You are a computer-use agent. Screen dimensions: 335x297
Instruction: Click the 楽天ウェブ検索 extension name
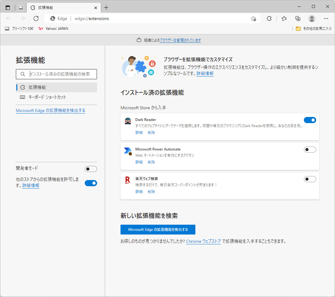tap(147, 179)
